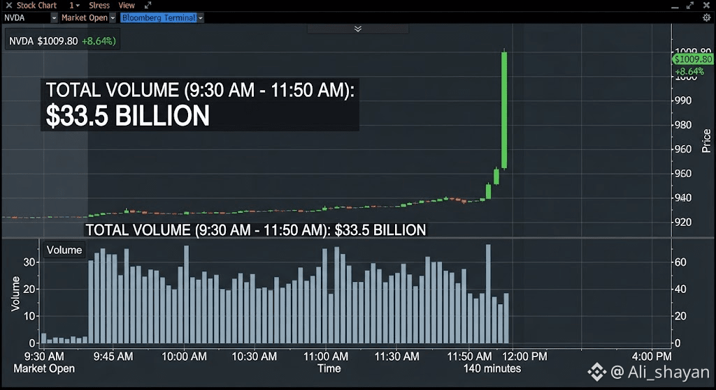716x390 pixels.
Task: Click into the NVDA ticker field
Action: tap(27, 17)
